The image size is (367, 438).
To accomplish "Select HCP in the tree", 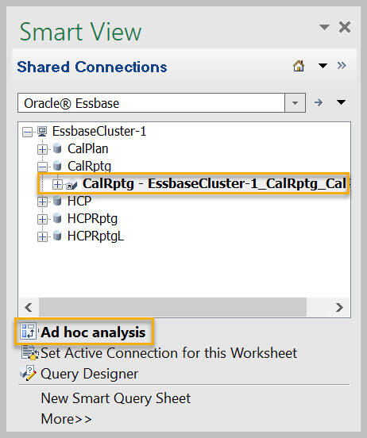I will pos(79,201).
